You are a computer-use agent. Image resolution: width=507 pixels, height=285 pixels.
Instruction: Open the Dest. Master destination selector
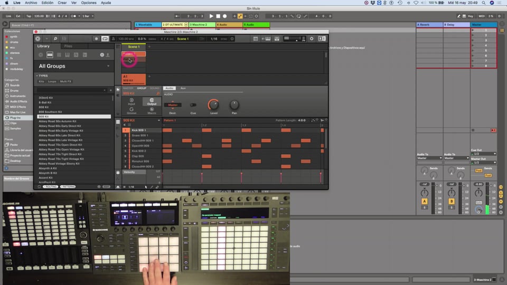pos(173,104)
